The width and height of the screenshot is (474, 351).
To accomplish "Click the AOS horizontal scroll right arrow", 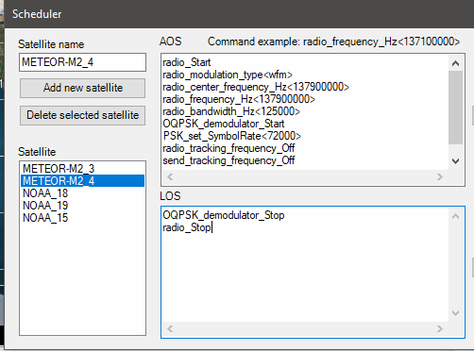I will click(x=440, y=176).
